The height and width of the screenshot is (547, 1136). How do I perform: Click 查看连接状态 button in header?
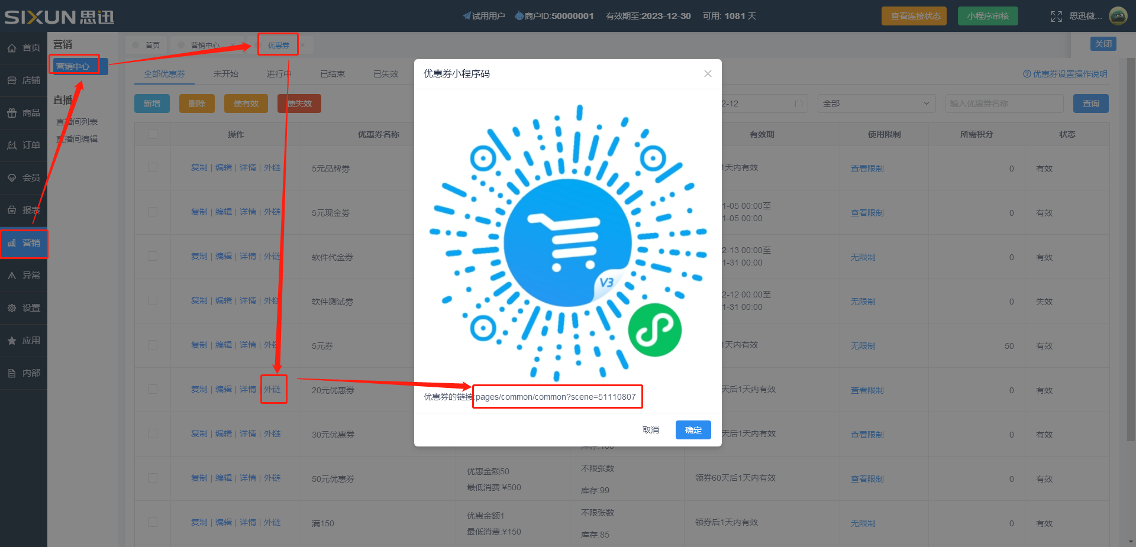[x=914, y=16]
